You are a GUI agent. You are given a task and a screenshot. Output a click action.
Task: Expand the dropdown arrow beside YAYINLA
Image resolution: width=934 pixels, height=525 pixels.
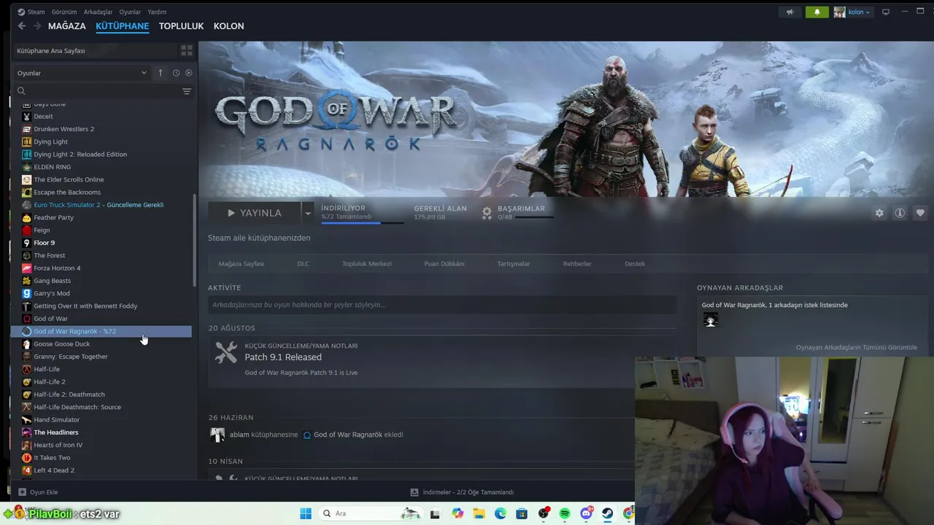(x=308, y=213)
